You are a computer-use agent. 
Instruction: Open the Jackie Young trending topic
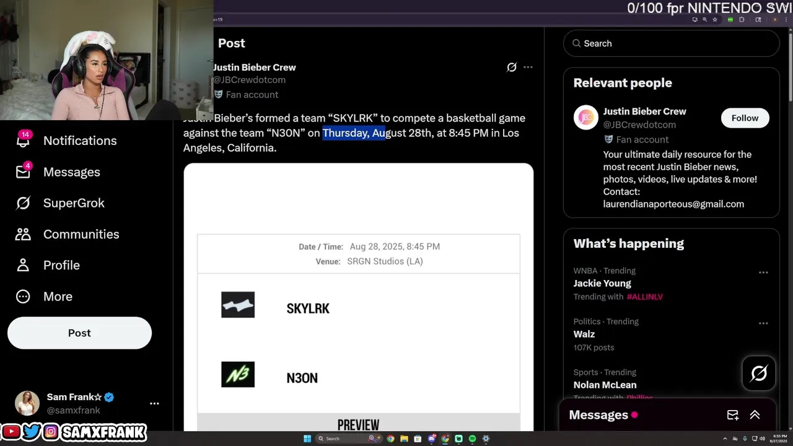pyautogui.click(x=602, y=283)
